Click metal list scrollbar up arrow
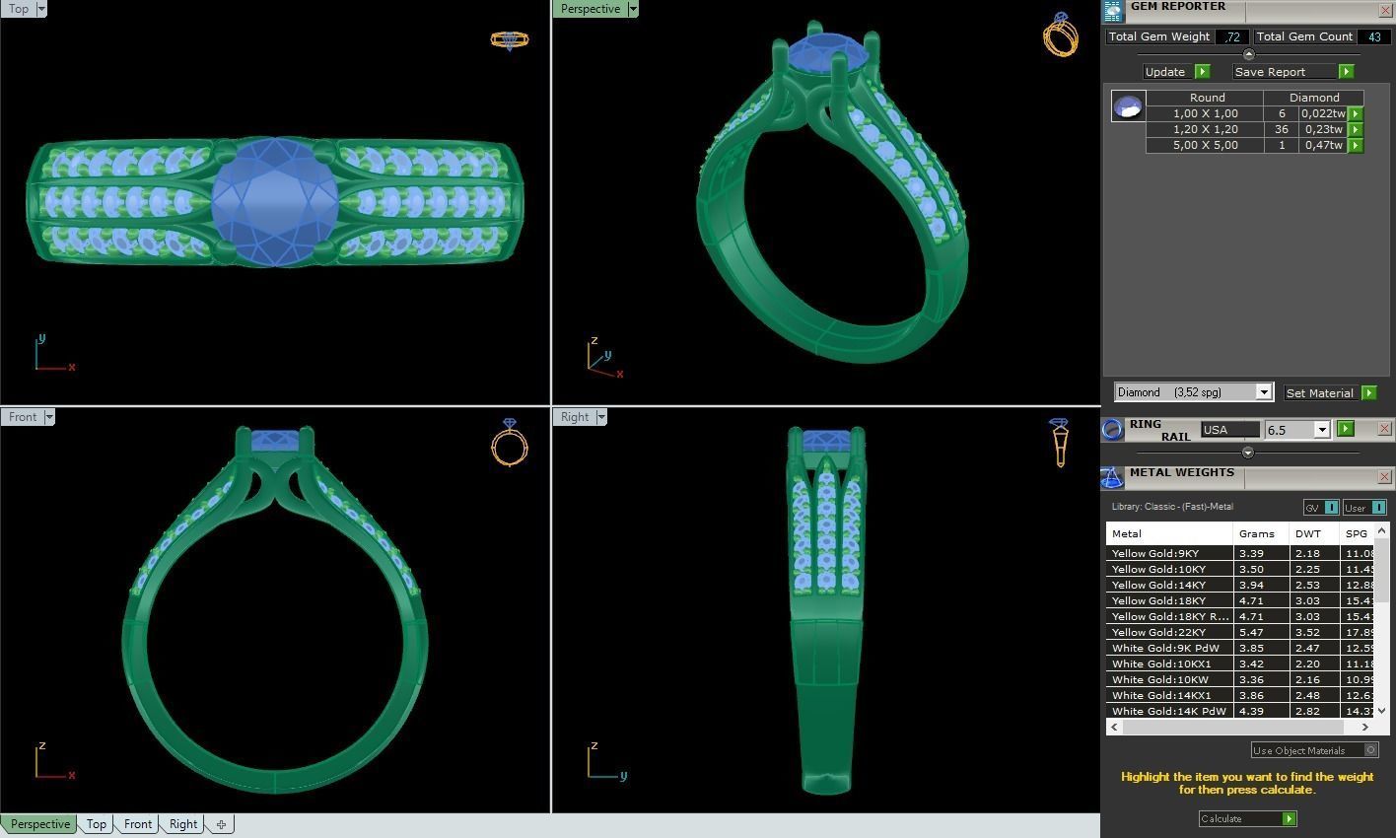Image resolution: width=1396 pixels, height=838 pixels. [1381, 530]
